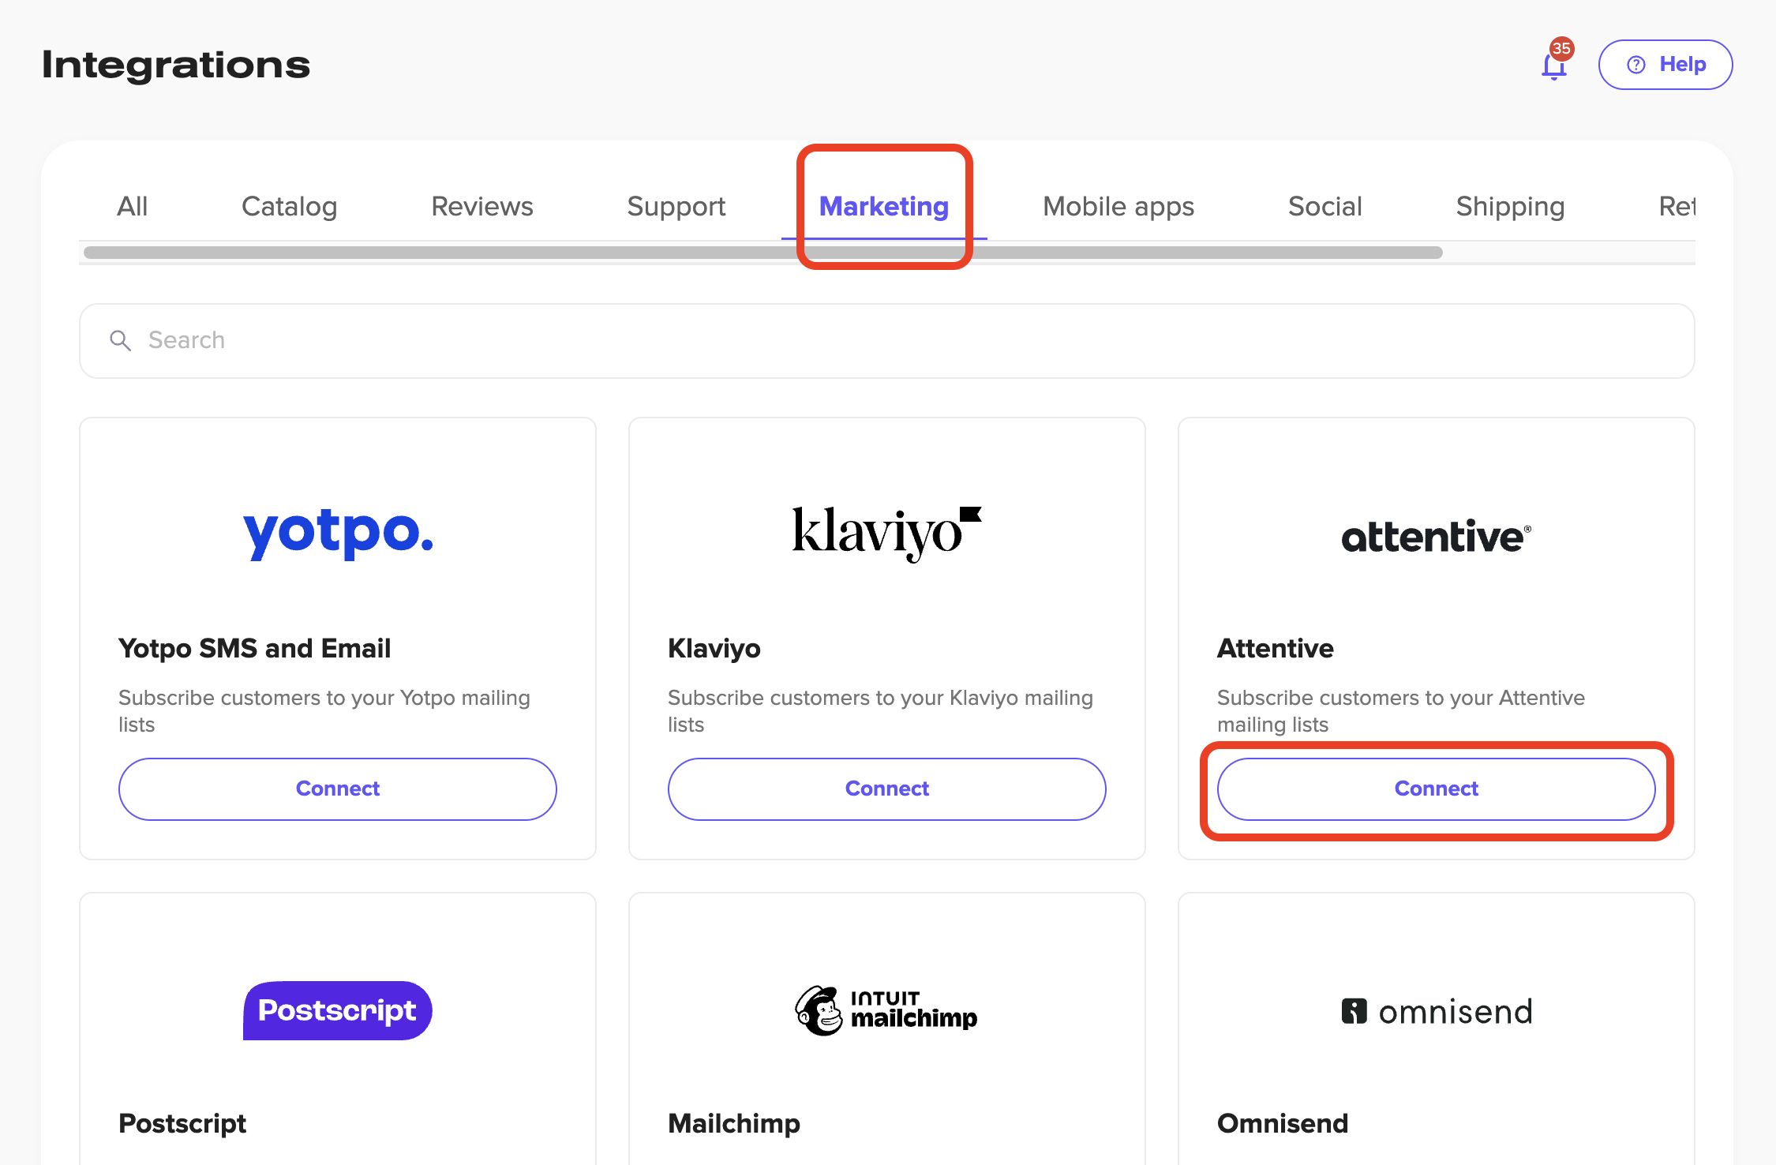Click the Intuit Mailchimp logo
Viewport: 1776px width, 1165px height.
pyautogui.click(x=886, y=1010)
